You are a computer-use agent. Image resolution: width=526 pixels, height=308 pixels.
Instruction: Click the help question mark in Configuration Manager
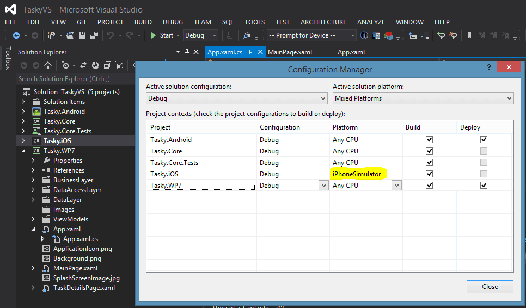click(x=489, y=67)
